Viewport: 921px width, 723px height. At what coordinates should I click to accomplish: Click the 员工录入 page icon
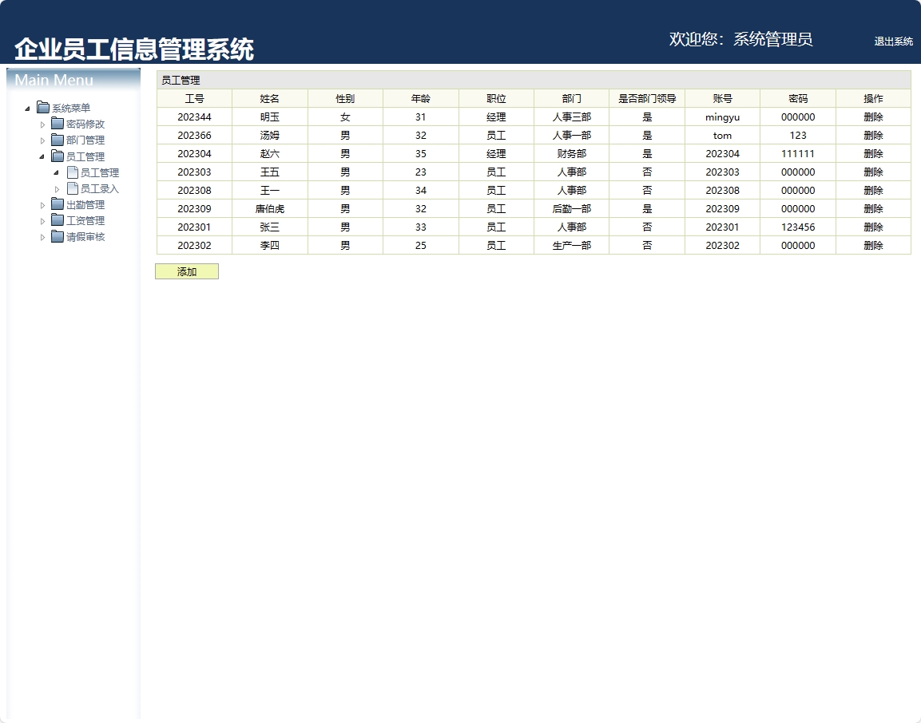click(72, 188)
